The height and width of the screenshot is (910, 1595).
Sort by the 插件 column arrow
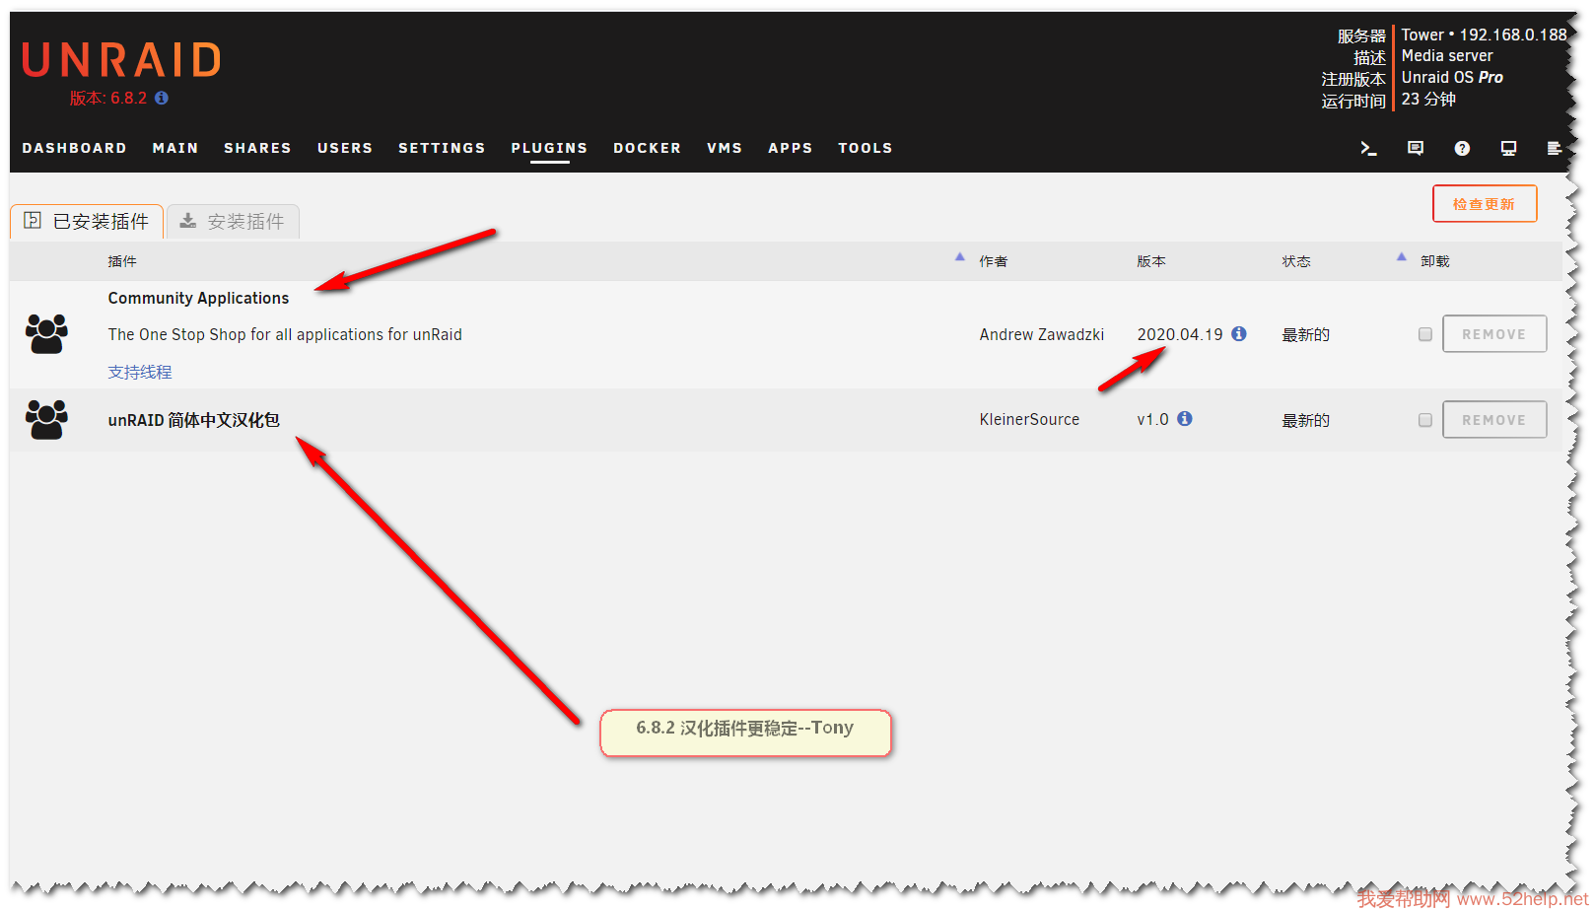coord(959,257)
